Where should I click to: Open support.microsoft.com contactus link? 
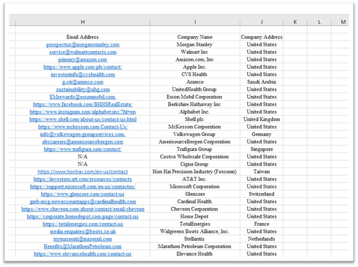click(83, 187)
